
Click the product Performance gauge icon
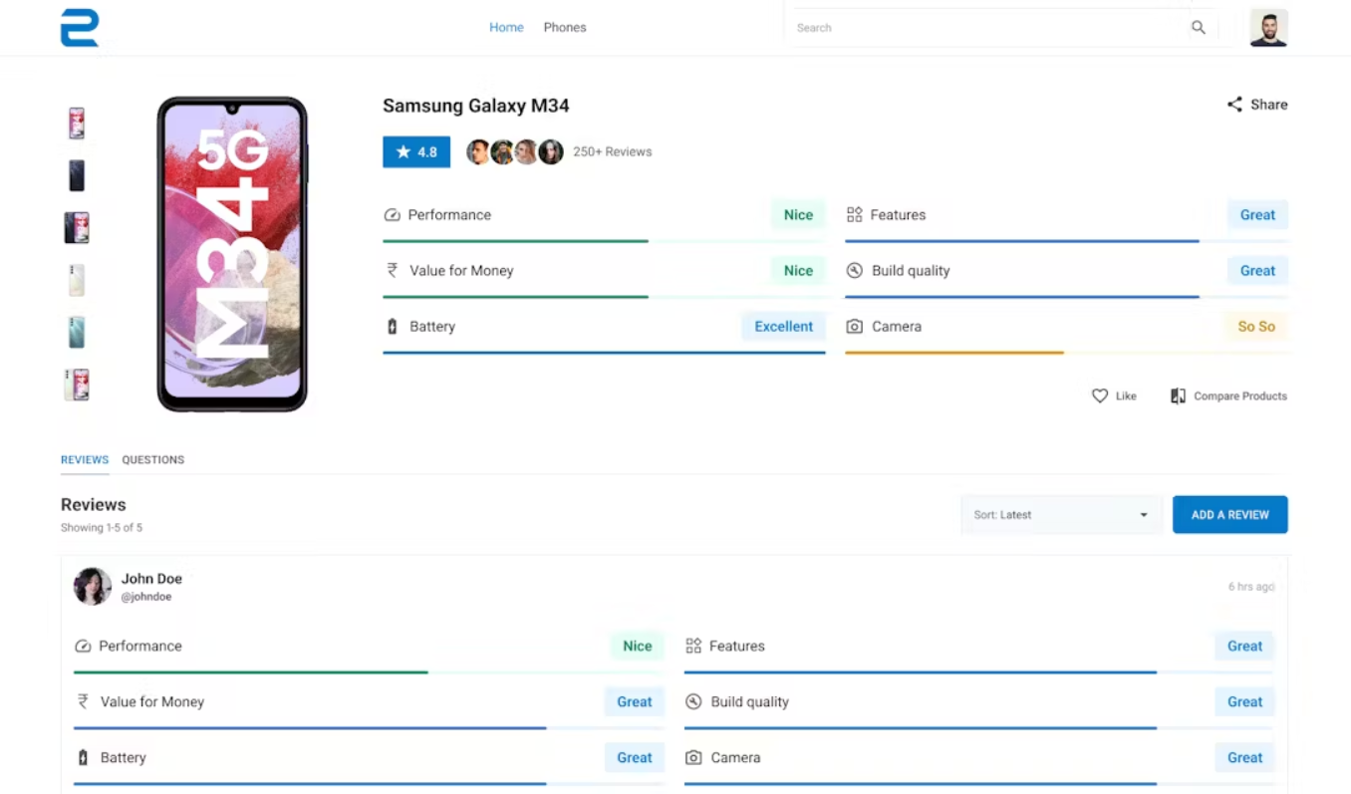pos(392,215)
